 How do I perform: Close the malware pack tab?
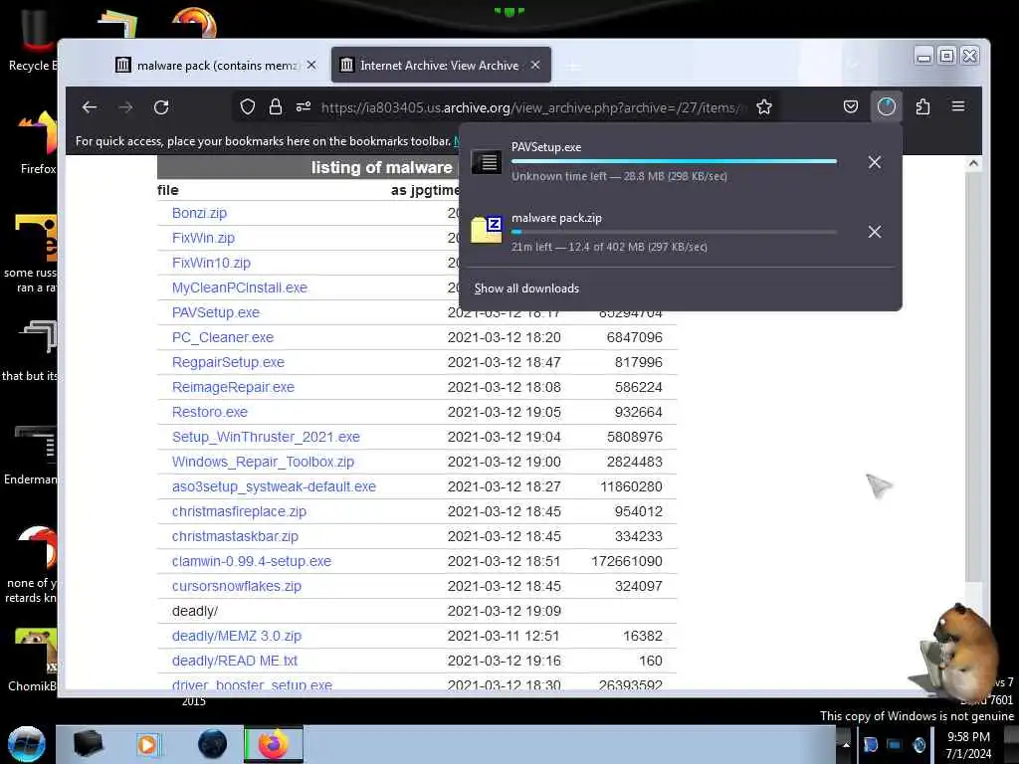click(x=311, y=65)
